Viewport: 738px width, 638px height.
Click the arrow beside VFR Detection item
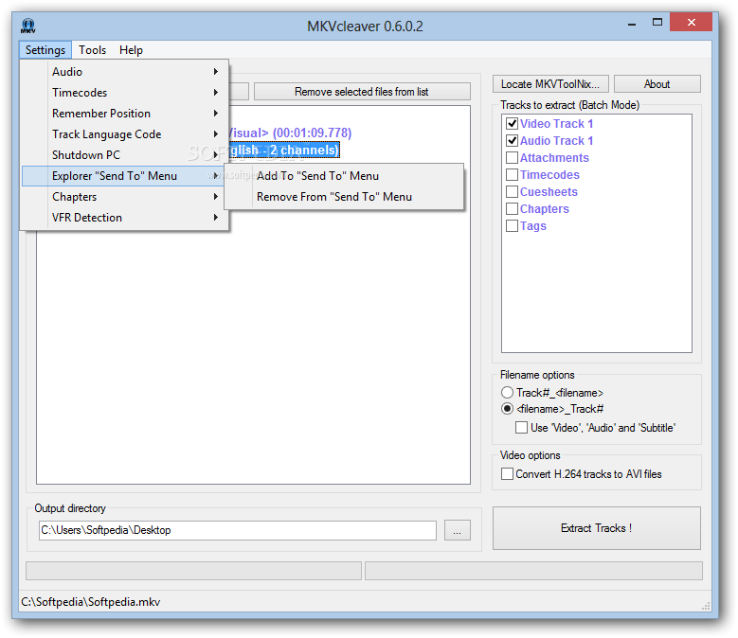tap(216, 217)
